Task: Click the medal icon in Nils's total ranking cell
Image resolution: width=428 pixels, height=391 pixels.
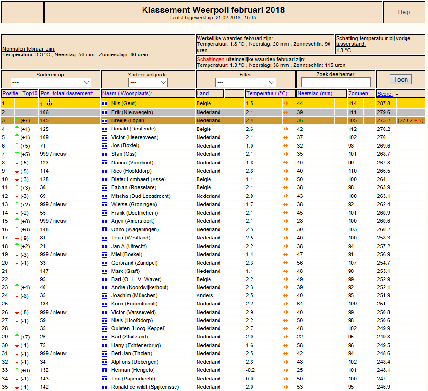Action: coord(49,103)
